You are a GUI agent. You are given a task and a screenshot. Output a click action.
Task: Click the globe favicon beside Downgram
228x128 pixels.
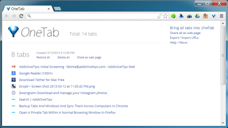tap(13, 93)
